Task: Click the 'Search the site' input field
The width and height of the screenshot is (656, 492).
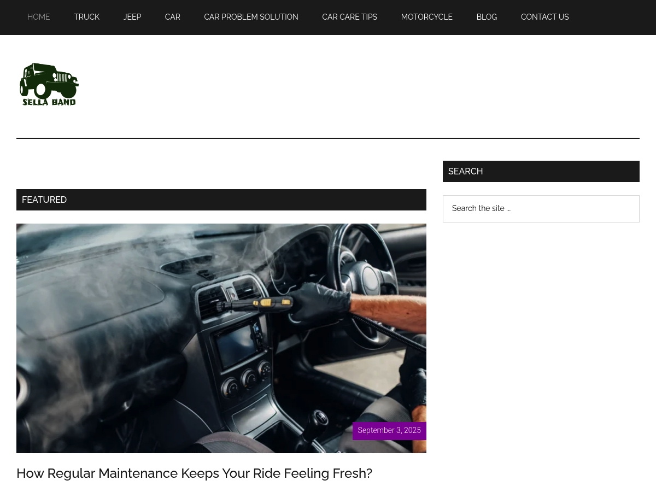Action: pyautogui.click(x=541, y=209)
